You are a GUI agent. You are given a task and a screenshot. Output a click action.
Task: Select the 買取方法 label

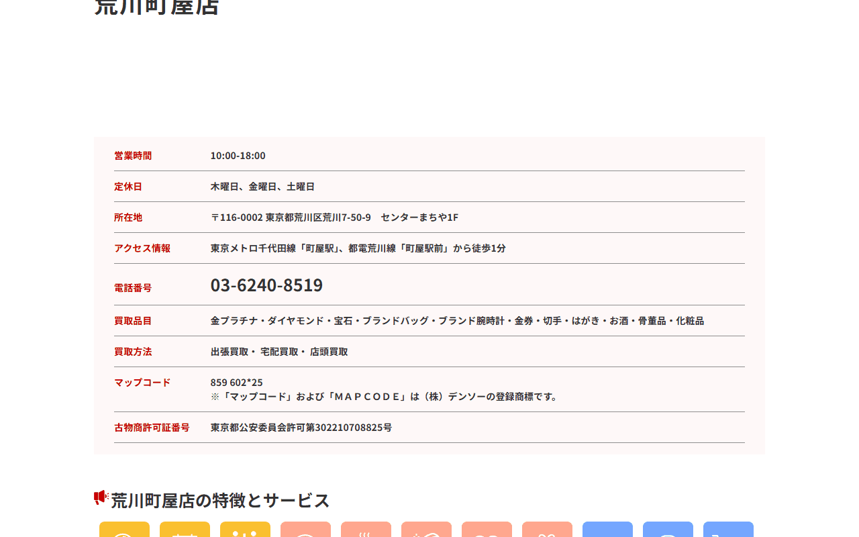pyautogui.click(x=133, y=352)
